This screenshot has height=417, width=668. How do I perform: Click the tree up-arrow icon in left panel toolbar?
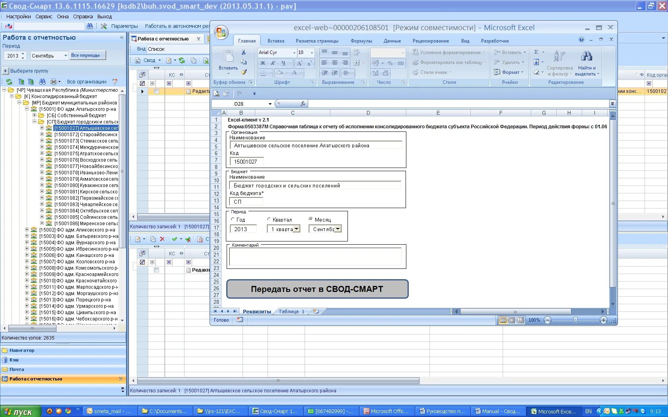point(21,81)
